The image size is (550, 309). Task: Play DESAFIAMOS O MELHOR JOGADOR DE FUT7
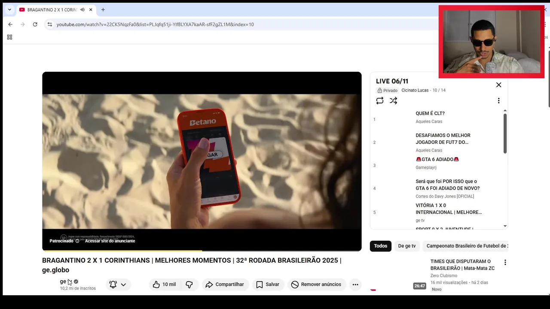443,139
